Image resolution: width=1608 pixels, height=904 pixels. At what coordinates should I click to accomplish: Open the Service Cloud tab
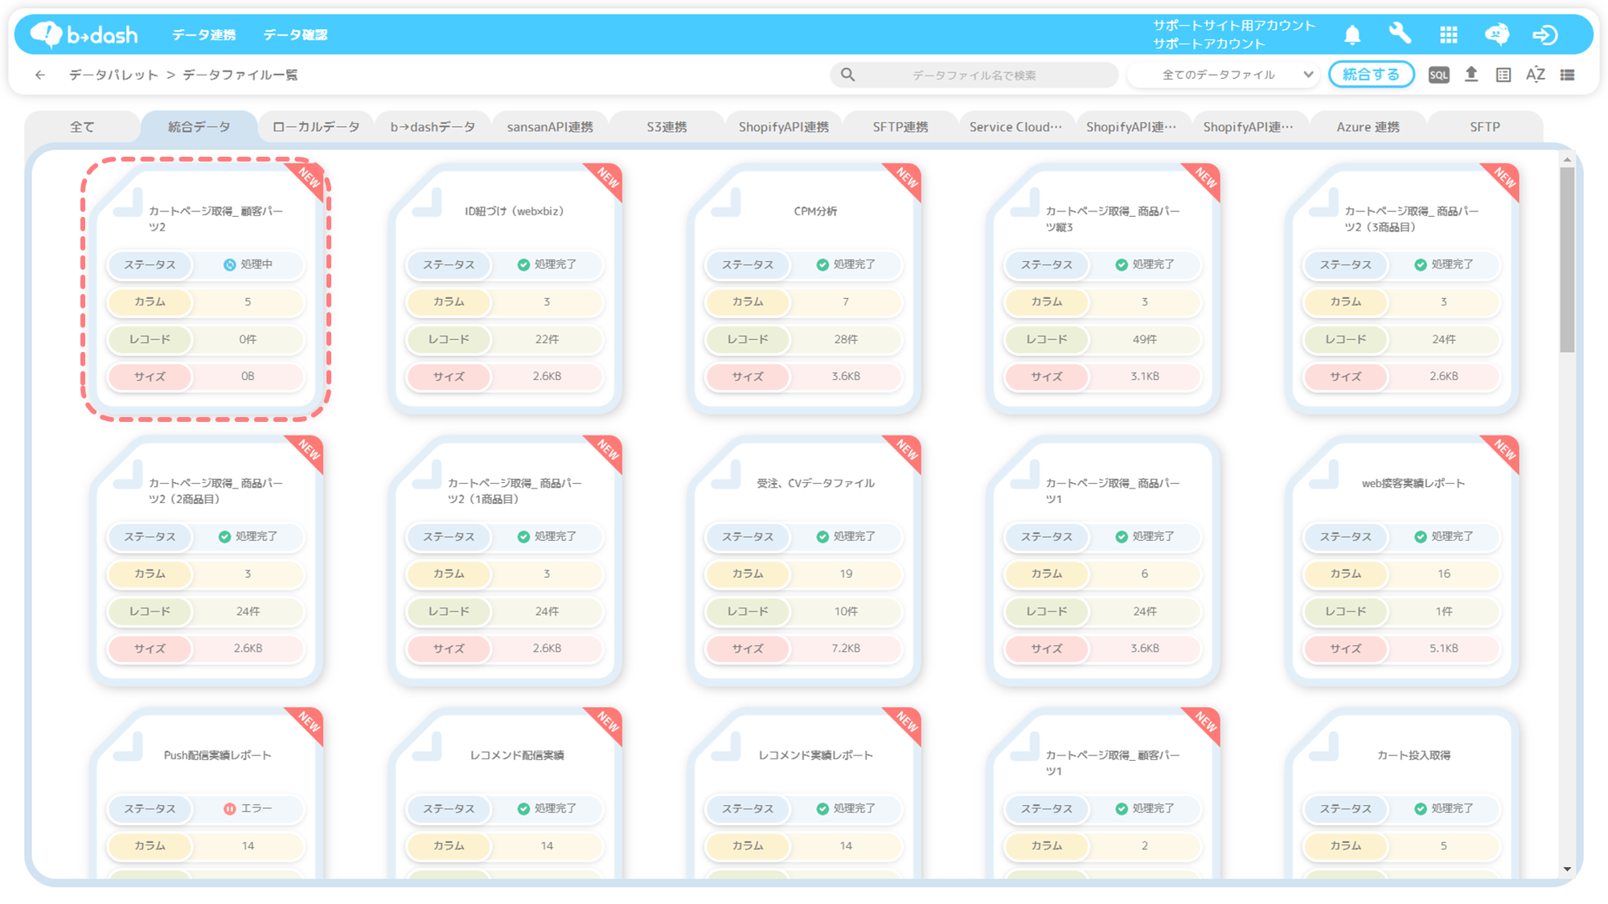[1017, 127]
